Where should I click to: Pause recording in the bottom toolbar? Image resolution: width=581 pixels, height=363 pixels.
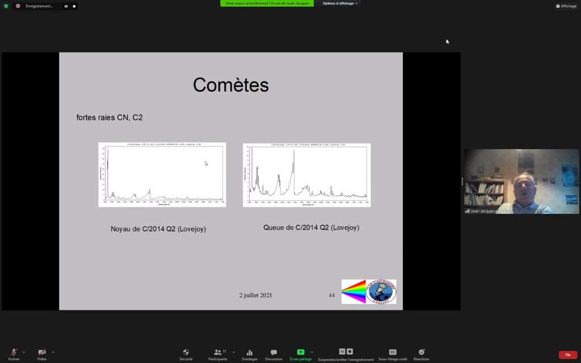point(342,352)
